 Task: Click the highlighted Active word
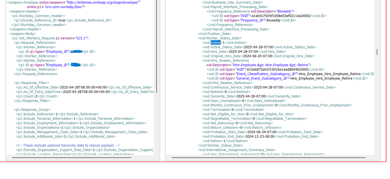pyautogui.click(x=215, y=42)
